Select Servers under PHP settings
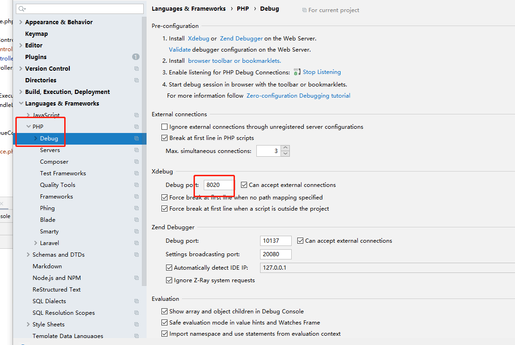Screen dimensions: 515x345 50,150
